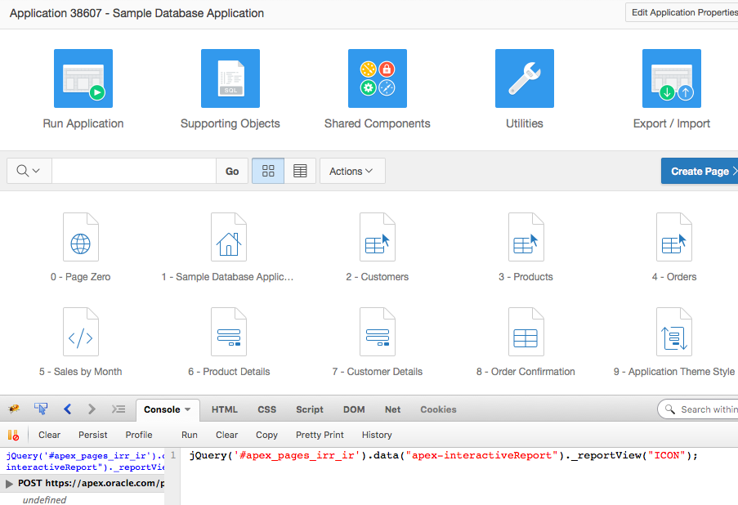The image size is (738, 505).
Task: Open the search column selector dropdown
Action: pyautogui.click(x=29, y=171)
